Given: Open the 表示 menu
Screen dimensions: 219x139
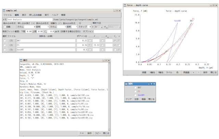Looking at the screenshot, I should [24, 15].
